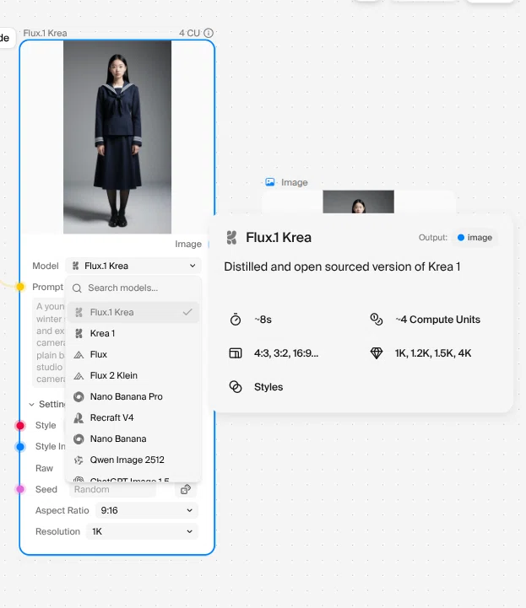Click the Raw setting label
Image resolution: width=526 pixels, height=608 pixels.
click(44, 468)
